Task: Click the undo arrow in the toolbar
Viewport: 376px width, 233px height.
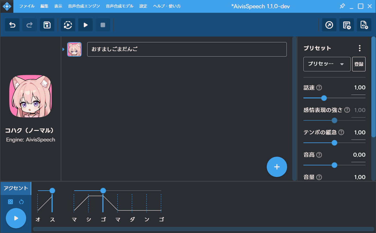Action: tap(12, 25)
